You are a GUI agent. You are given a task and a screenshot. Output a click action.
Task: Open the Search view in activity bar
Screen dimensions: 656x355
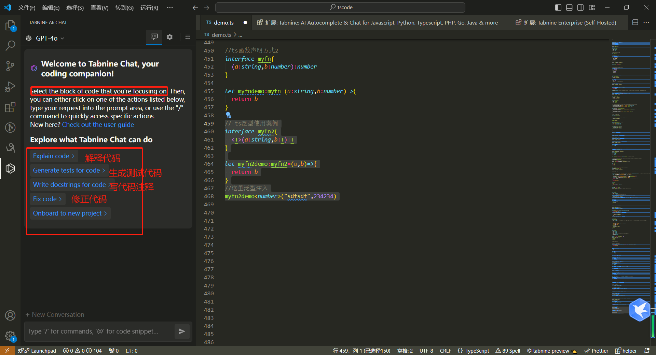click(x=10, y=45)
